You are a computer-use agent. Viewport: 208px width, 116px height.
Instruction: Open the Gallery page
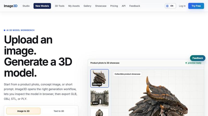87,6
